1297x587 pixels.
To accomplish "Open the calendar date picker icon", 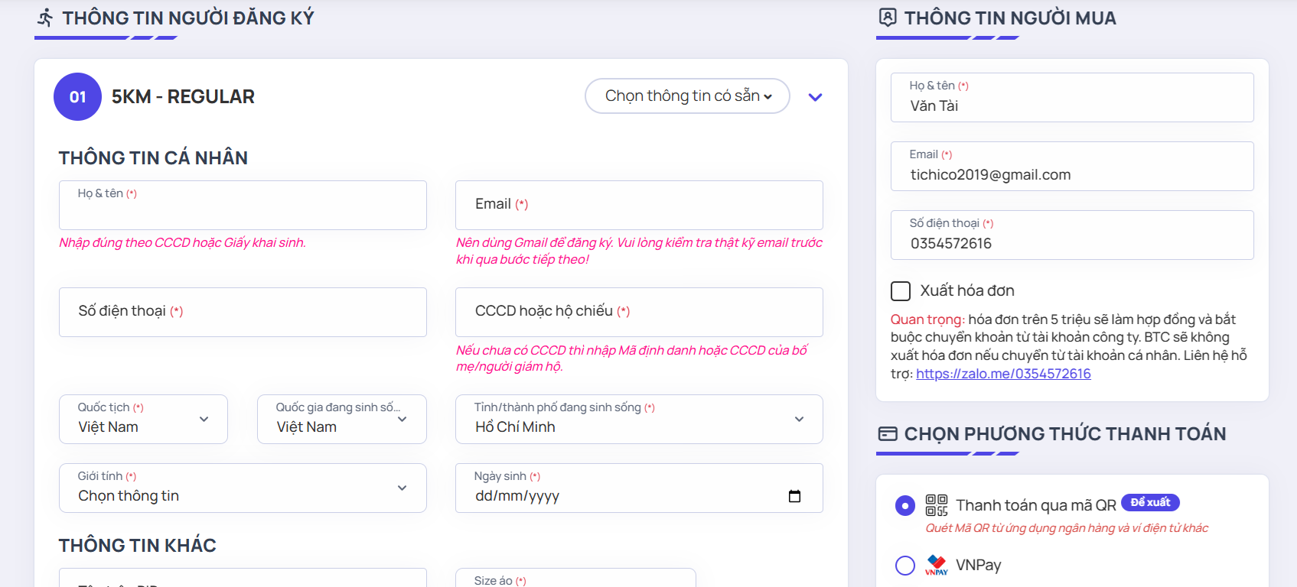I will click(794, 496).
